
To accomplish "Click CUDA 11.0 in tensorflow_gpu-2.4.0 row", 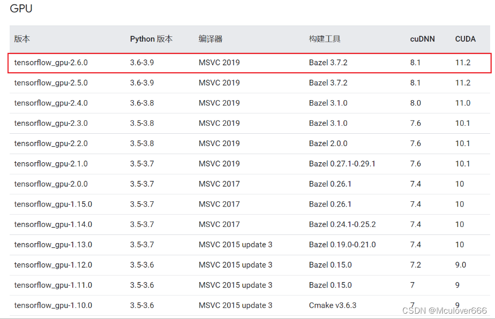I will coord(463,103).
